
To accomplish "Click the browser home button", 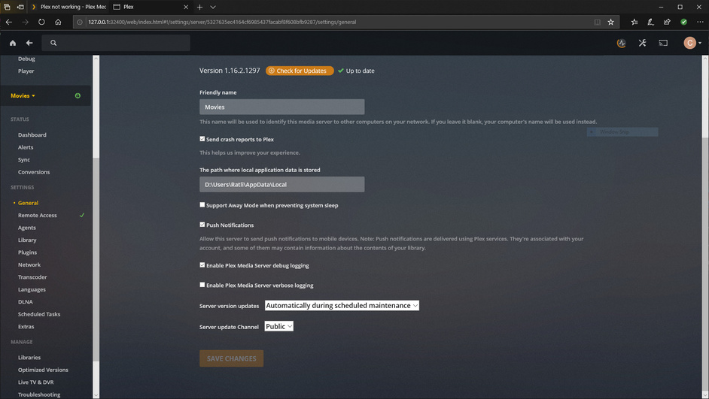I will (58, 22).
